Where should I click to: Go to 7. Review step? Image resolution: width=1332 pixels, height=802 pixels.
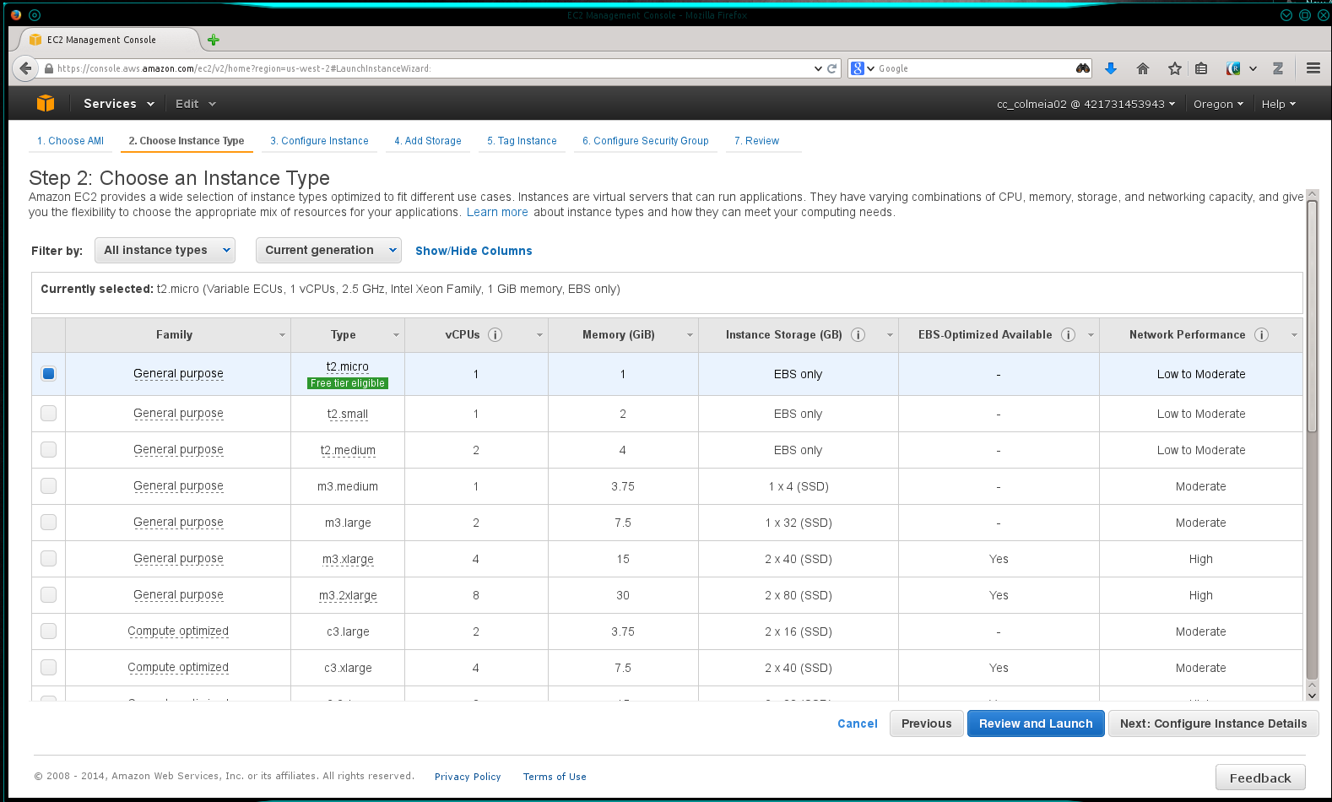click(757, 141)
